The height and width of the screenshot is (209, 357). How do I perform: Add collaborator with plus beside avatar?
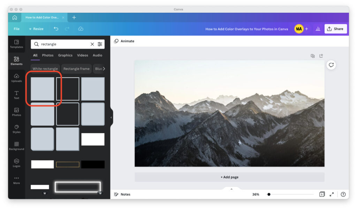307,29
